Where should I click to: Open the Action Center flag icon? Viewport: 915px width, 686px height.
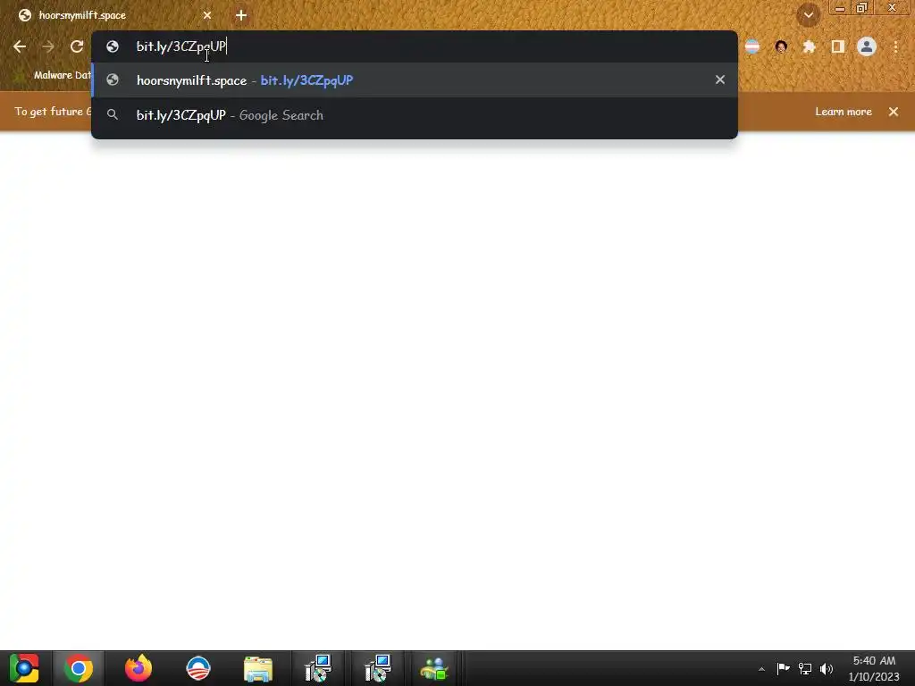point(783,668)
